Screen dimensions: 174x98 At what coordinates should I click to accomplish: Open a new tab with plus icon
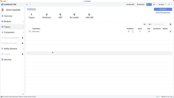tap(30, 4)
